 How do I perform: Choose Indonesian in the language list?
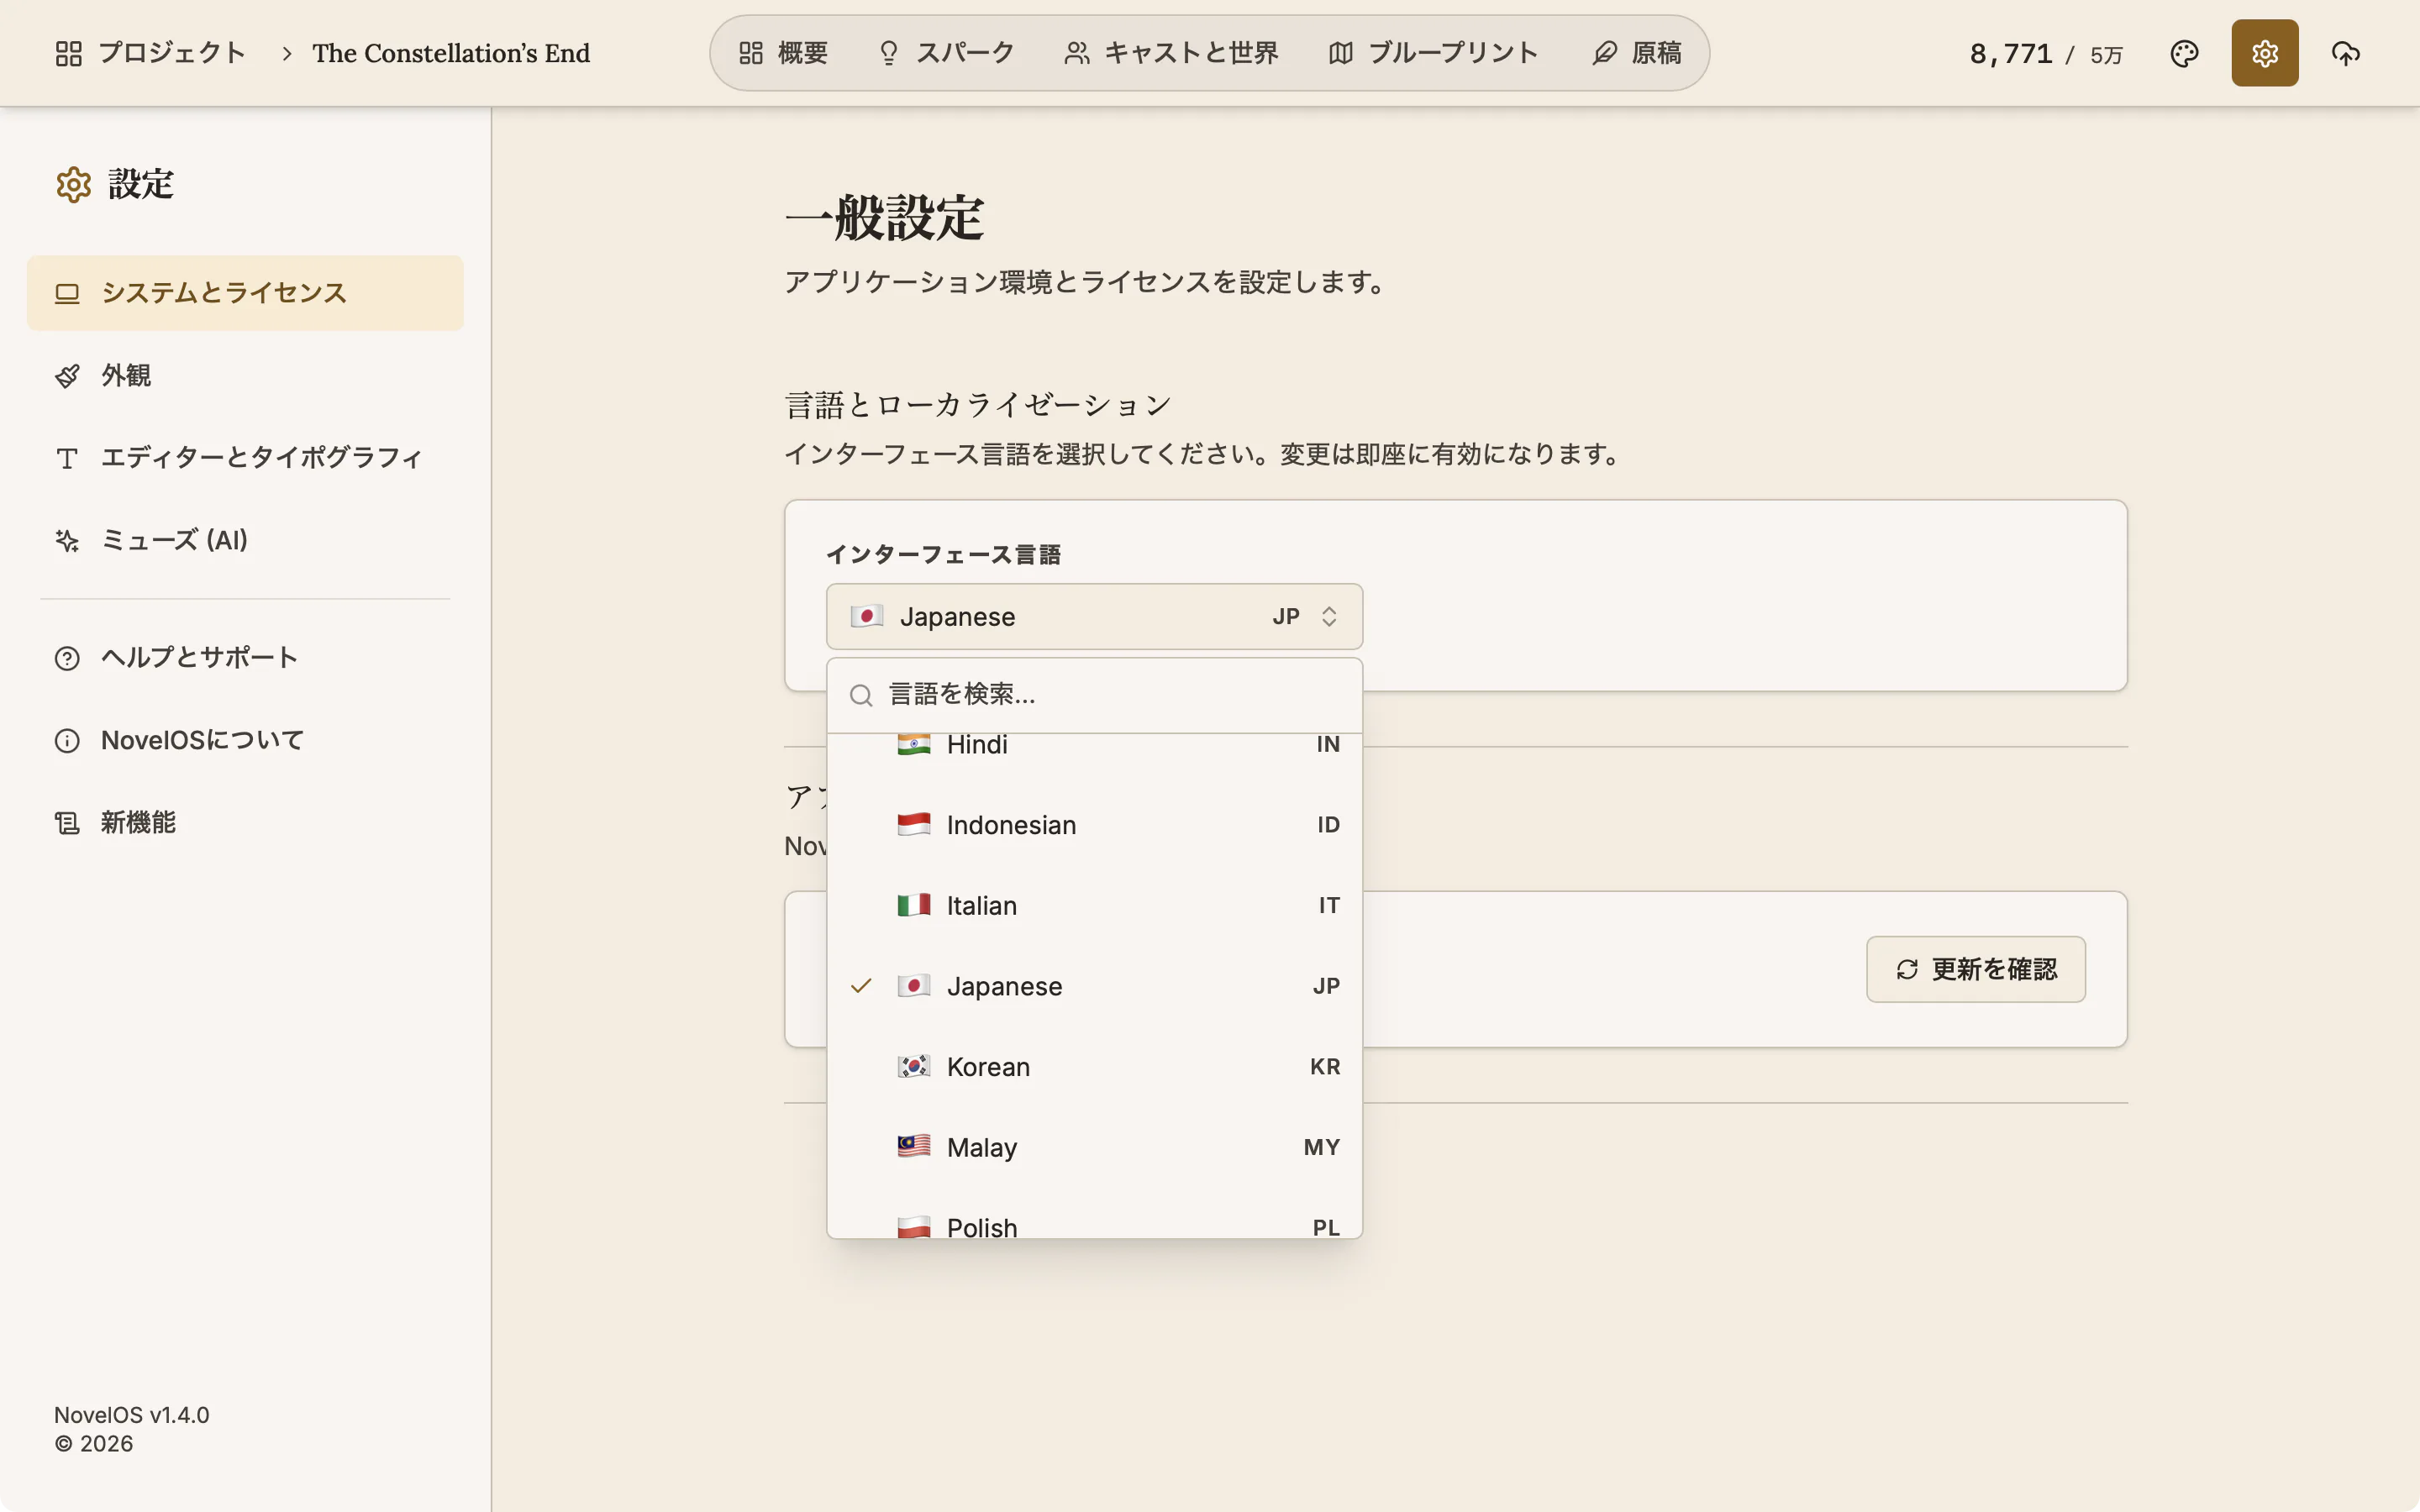point(1094,825)
